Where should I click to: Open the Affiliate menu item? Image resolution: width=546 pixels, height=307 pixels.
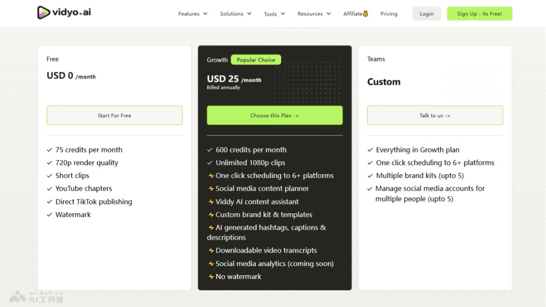coord(353,14)
